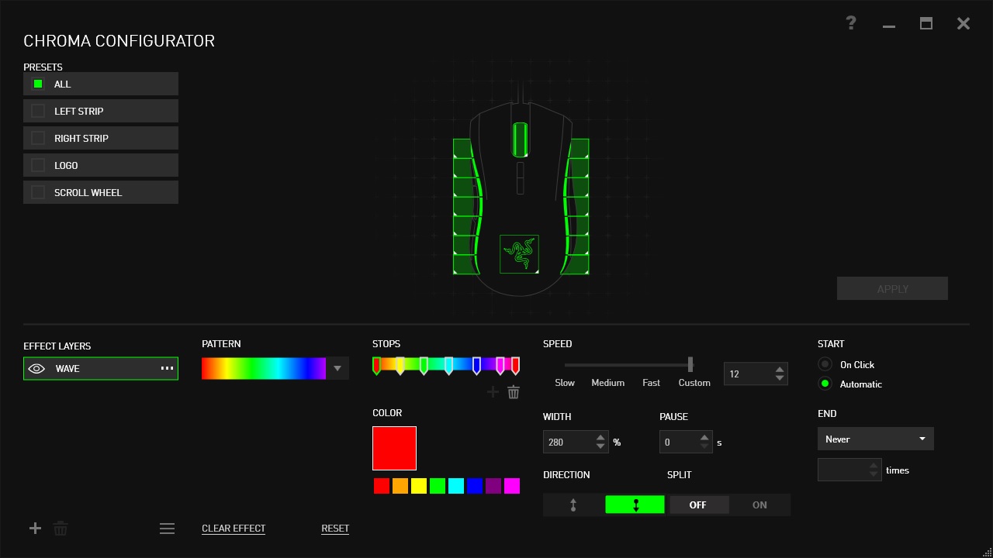This screenshot has height=558, width=993.
Task: Select the magenta color stop marker
Action: coord(500,366)
